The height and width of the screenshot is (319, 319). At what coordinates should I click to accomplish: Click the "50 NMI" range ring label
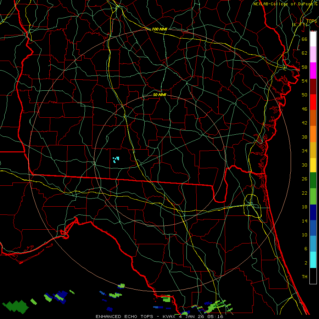[x=159, y=95]
